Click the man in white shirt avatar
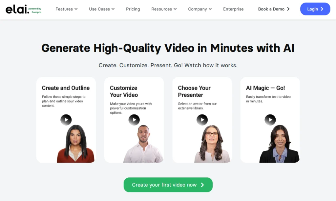This screenshot has width=336, height=201. pyautogui.click(x=143, y=144)
